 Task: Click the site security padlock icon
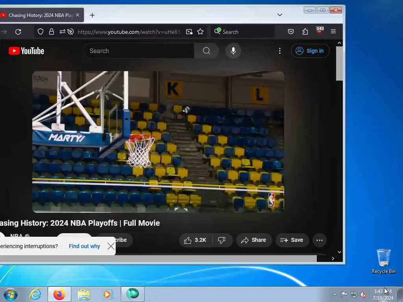52,31
